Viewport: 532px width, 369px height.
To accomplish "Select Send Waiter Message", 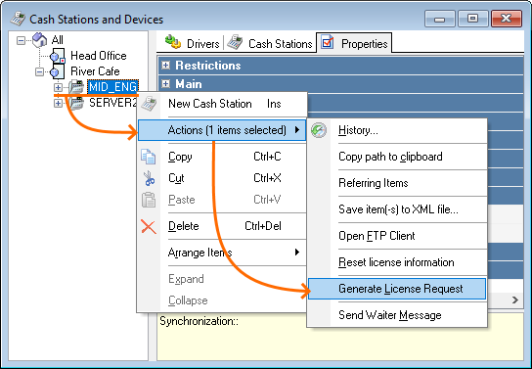I will [x=397, y=315].
